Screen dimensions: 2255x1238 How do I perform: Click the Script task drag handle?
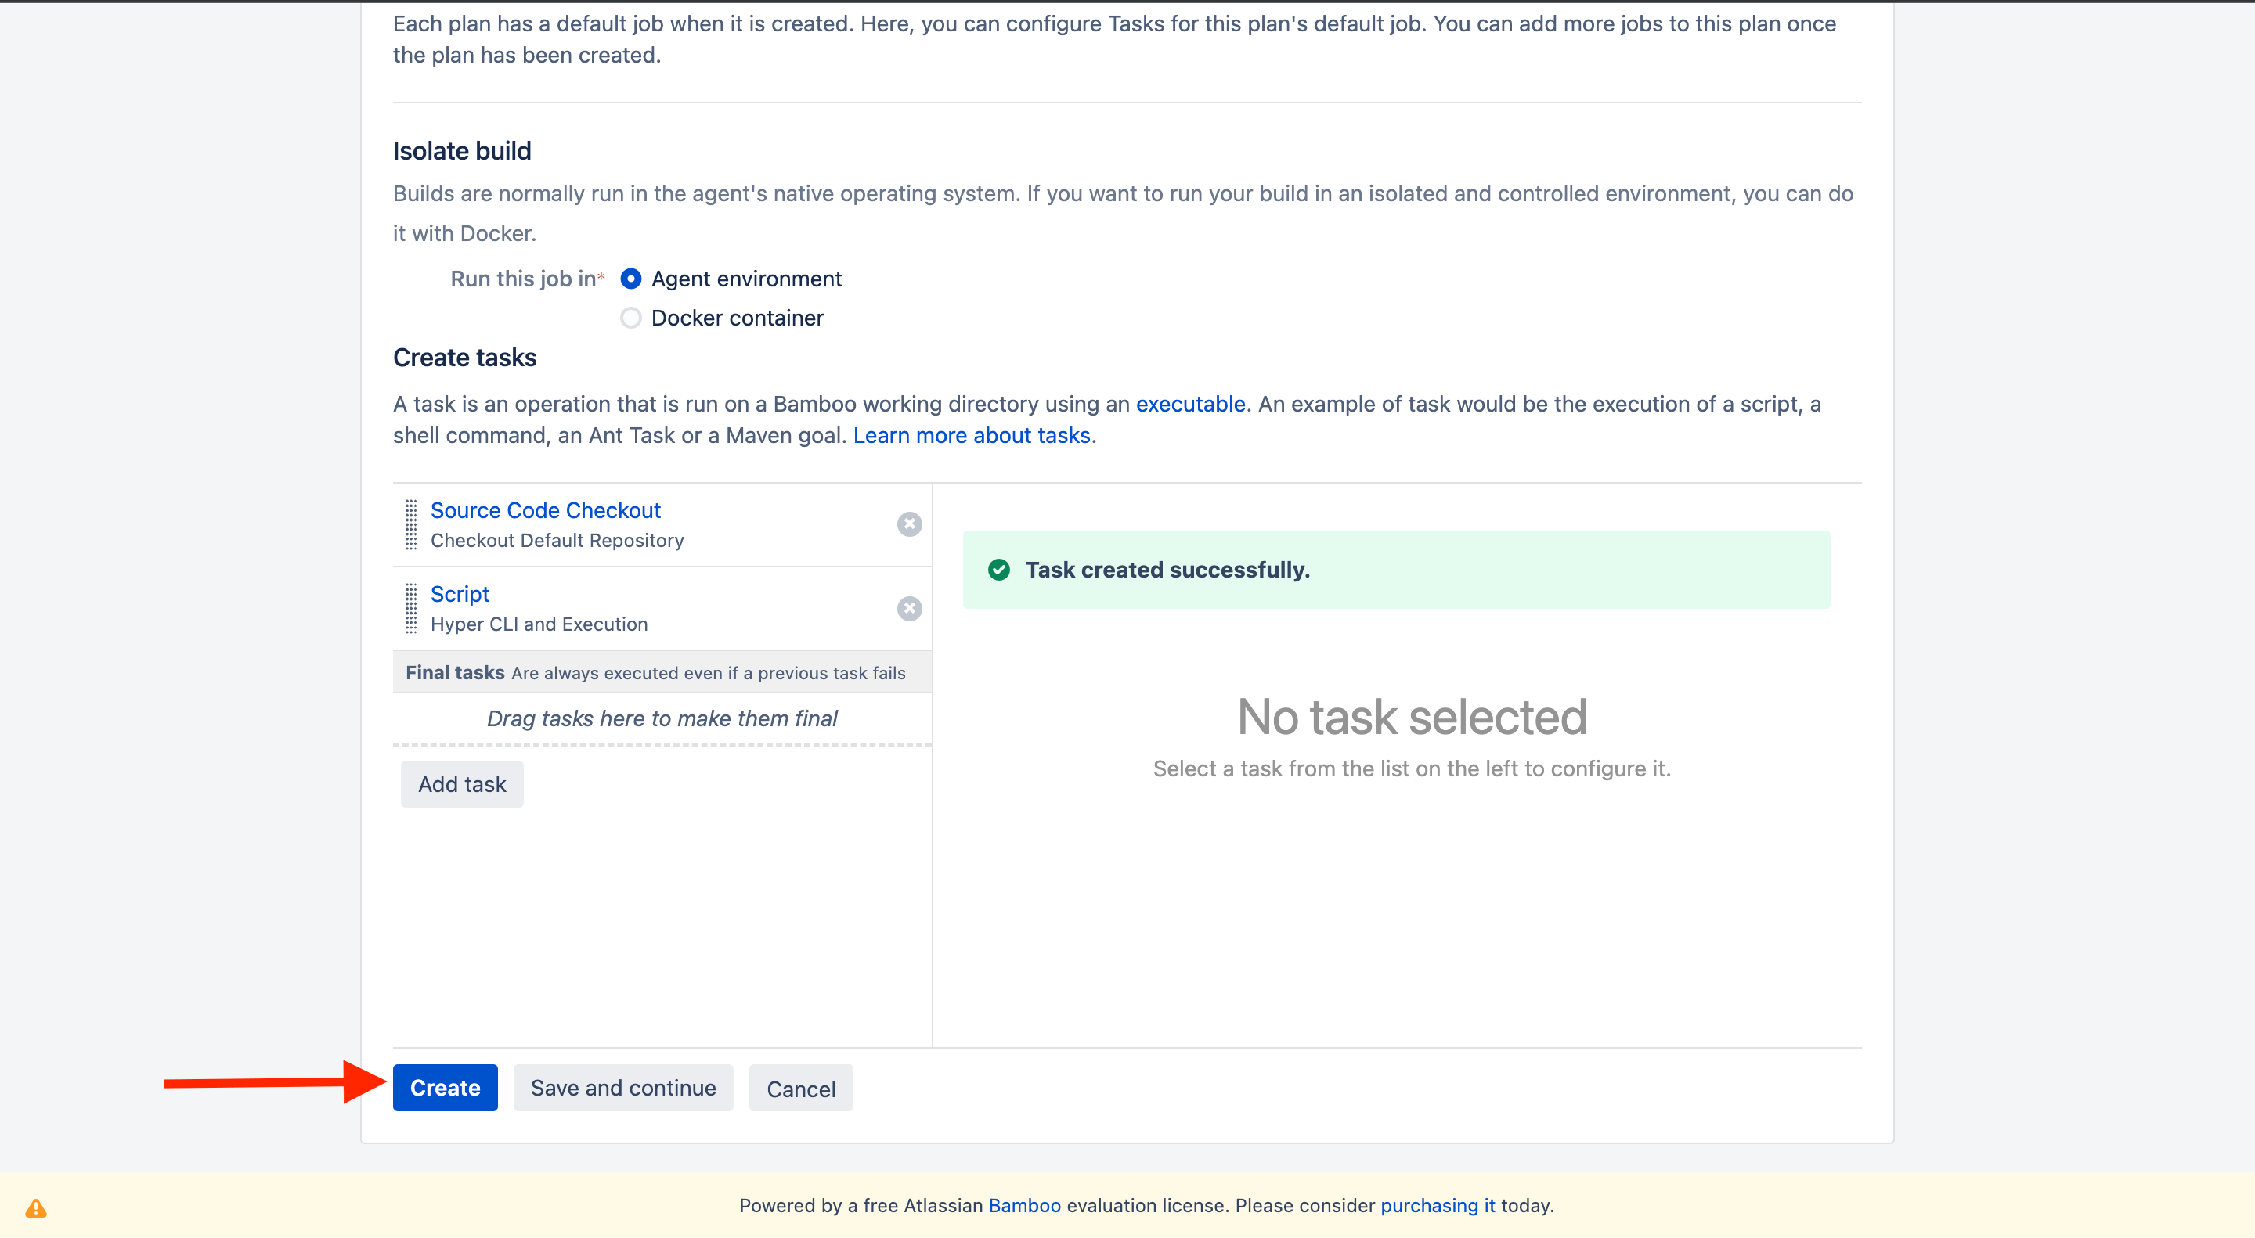click(410, 608)
